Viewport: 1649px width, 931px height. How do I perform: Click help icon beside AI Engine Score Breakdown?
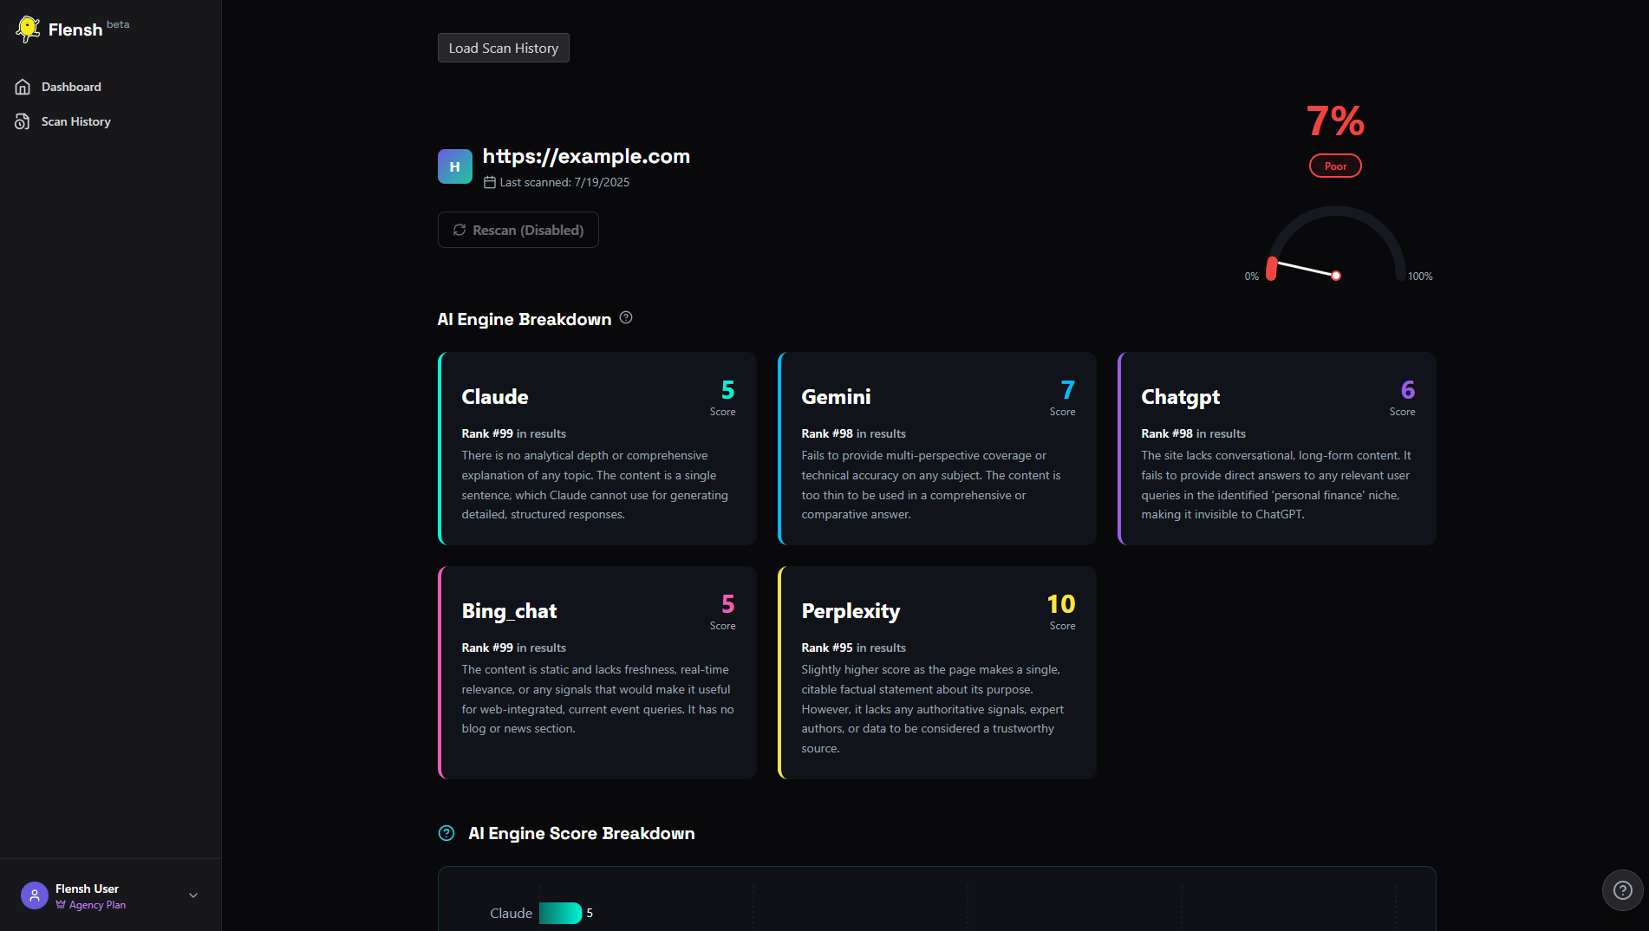tap(446, 833)
